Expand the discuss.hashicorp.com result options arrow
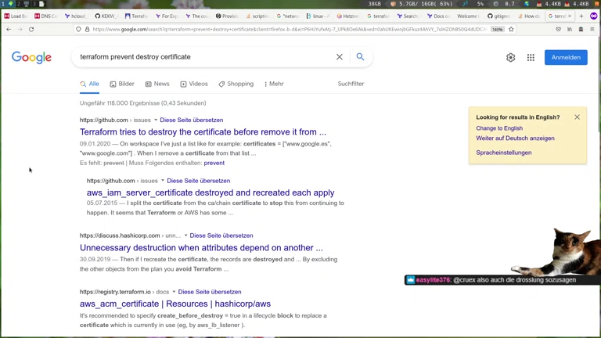 (185, 236)
